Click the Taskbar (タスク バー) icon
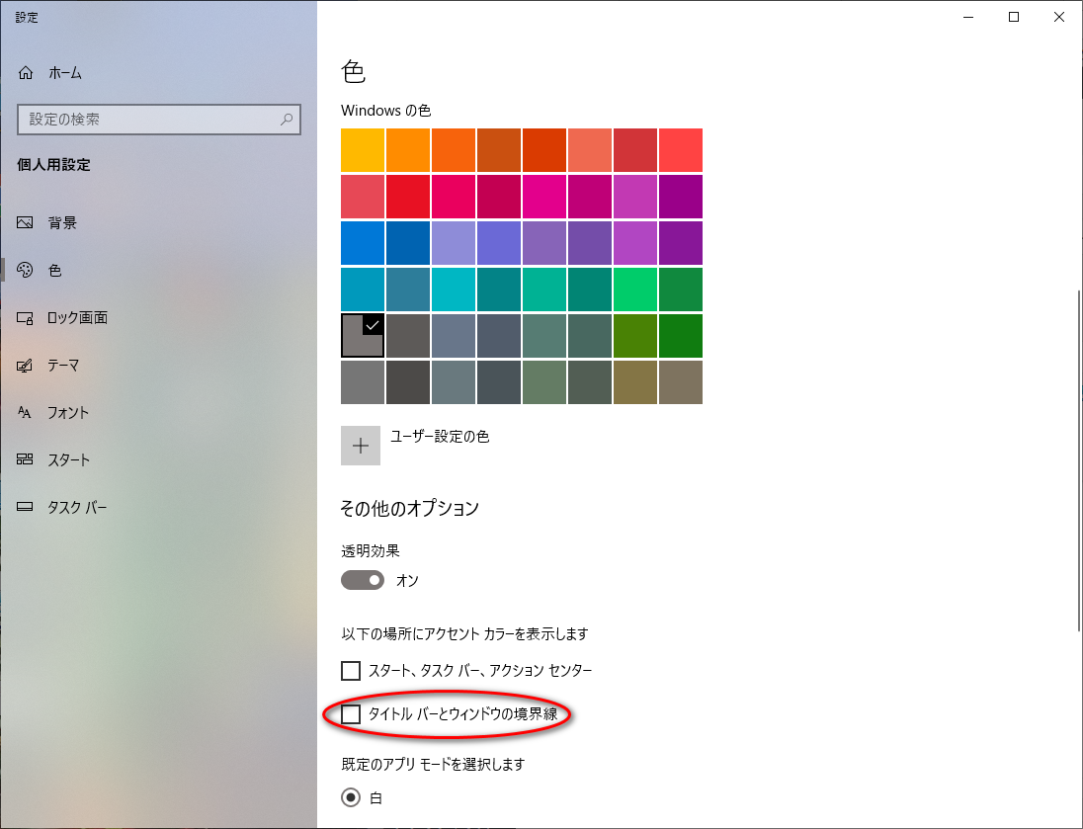The height and width of the screenshot is (829, 1083). [x=26, y=508]
